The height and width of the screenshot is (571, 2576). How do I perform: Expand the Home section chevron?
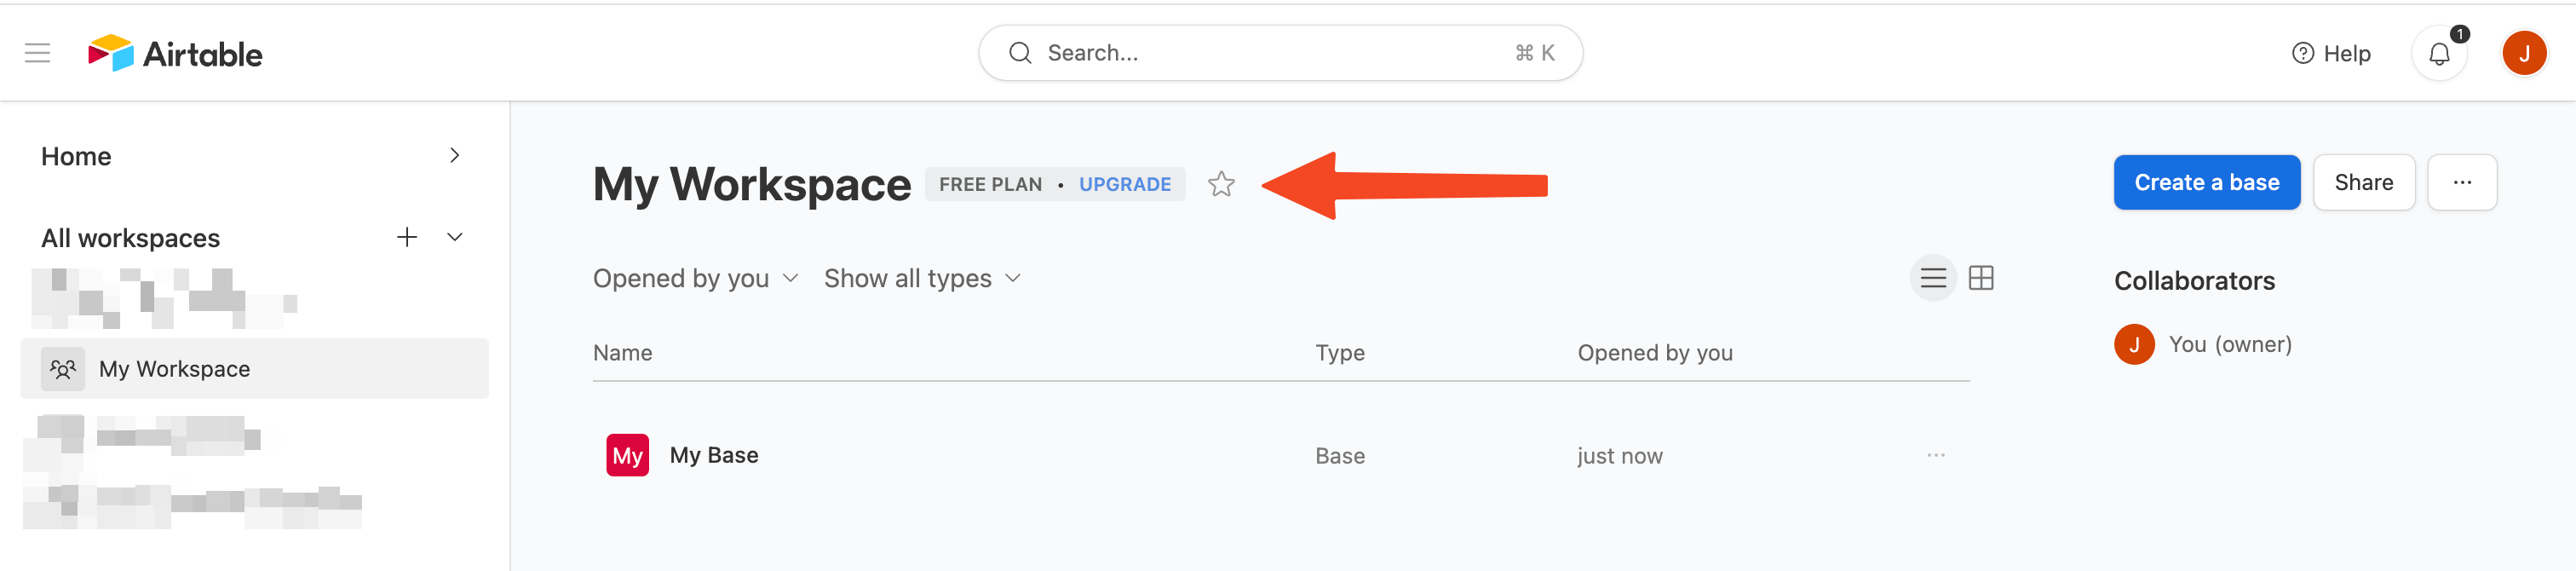point(455,155)
